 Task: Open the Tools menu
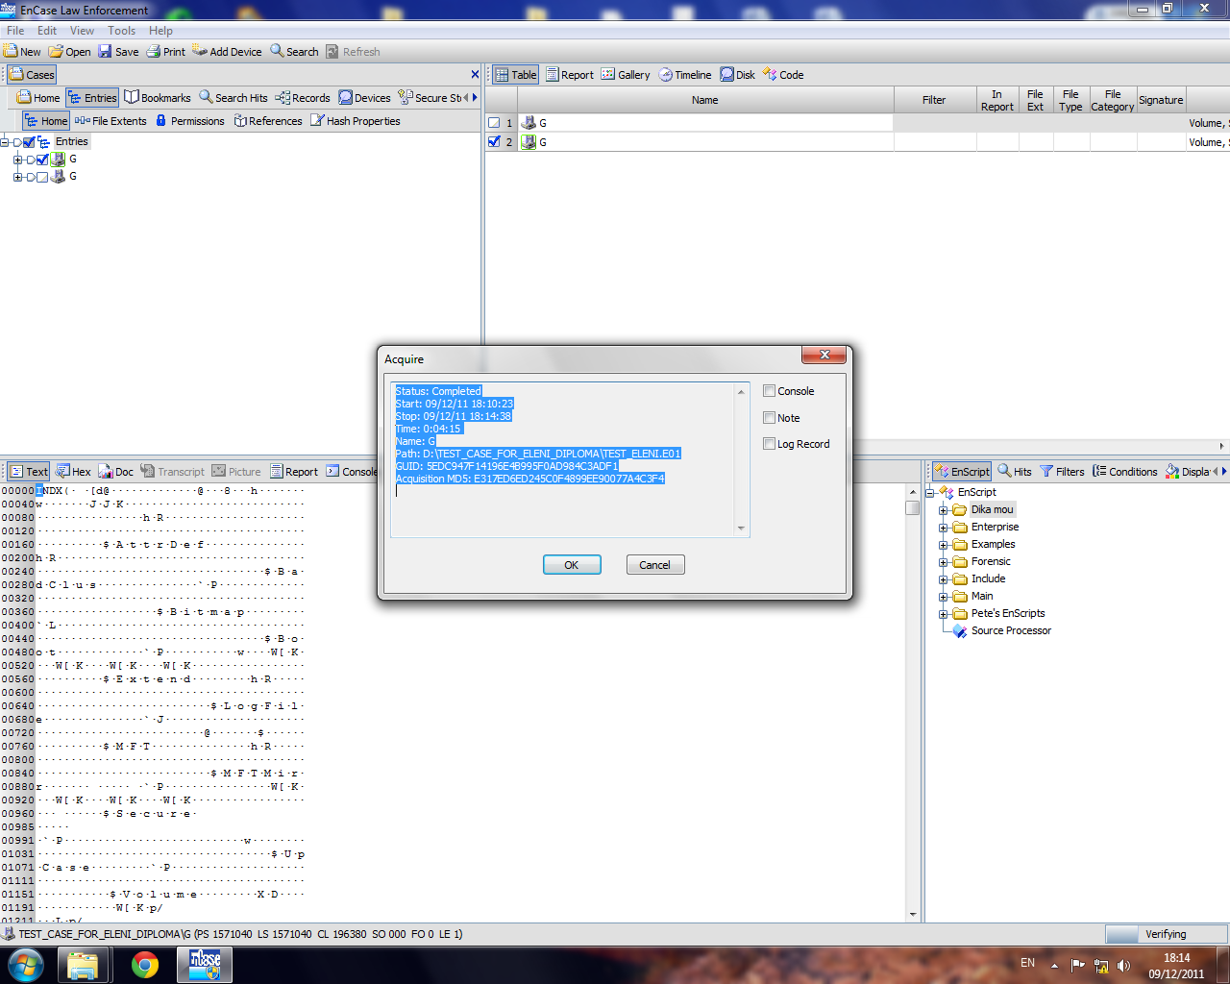[121, 31]
